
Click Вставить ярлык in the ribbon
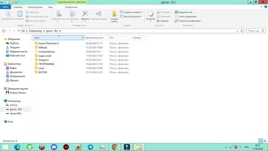point(36,21)
